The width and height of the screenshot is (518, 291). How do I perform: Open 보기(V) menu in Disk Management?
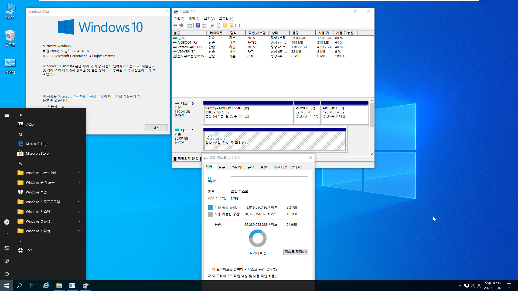(209, 19)
